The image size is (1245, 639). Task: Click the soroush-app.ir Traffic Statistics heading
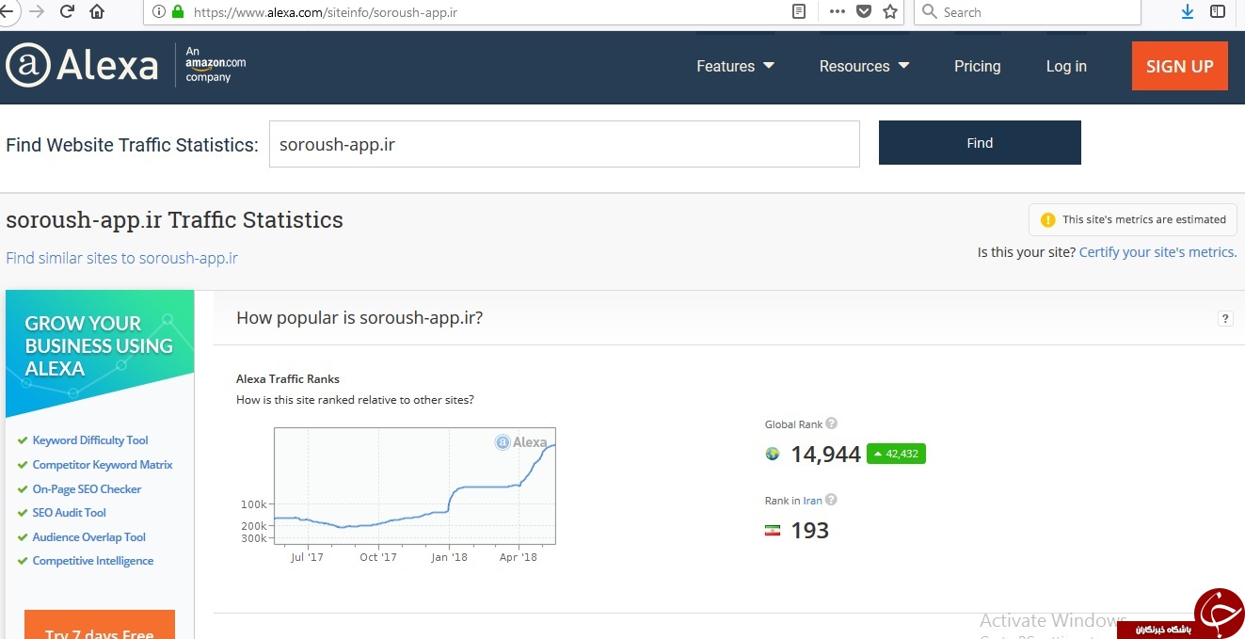174,220
